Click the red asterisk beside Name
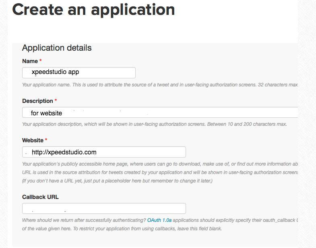 tap(41, 60)
